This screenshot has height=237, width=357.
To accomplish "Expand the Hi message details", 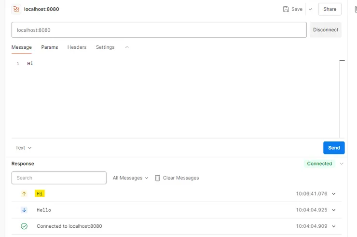I will (333, 194).
